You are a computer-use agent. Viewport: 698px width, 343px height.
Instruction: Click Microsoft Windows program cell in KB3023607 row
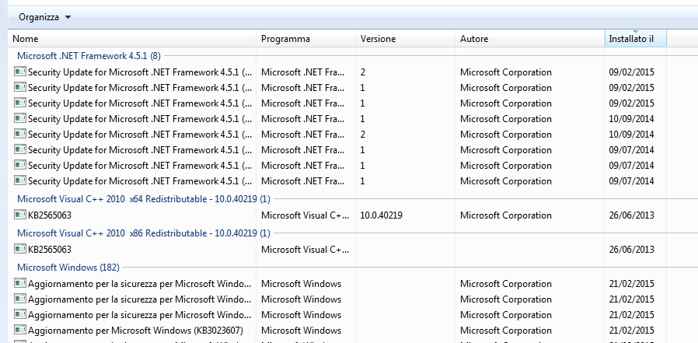tap(301, 331)
